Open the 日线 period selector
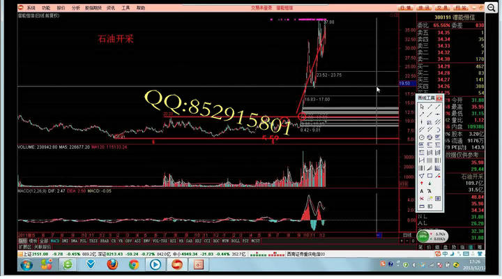Viewport: 502px width, 279px height. pos(407,235)
